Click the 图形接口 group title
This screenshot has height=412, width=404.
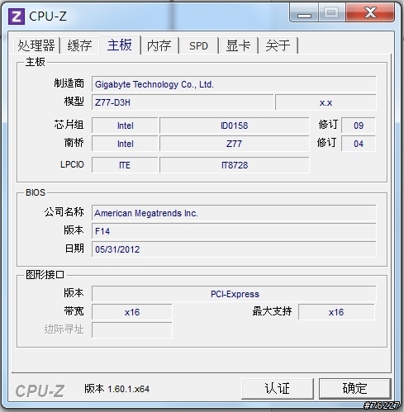click(45, 274)
